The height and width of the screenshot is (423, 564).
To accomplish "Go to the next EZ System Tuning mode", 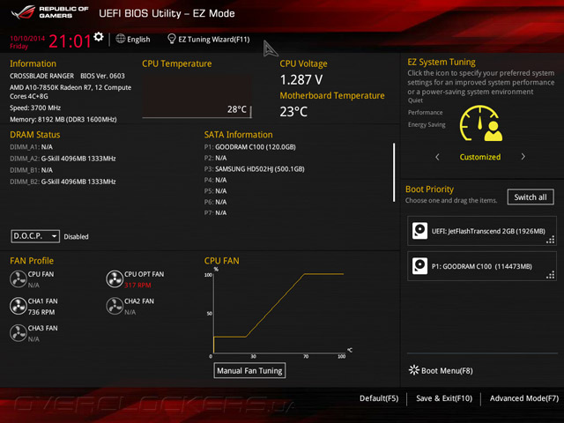I will coord(523,157).
